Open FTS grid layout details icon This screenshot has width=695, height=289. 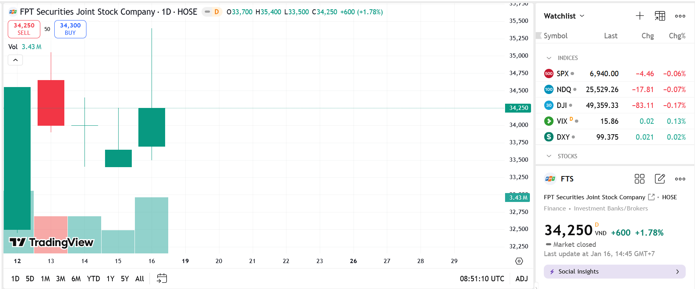[x=639, y=179]
